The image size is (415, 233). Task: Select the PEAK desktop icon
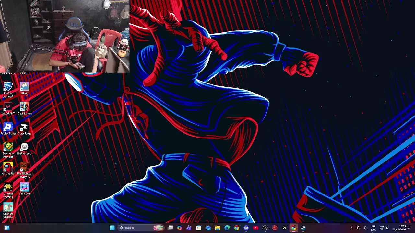24,88
